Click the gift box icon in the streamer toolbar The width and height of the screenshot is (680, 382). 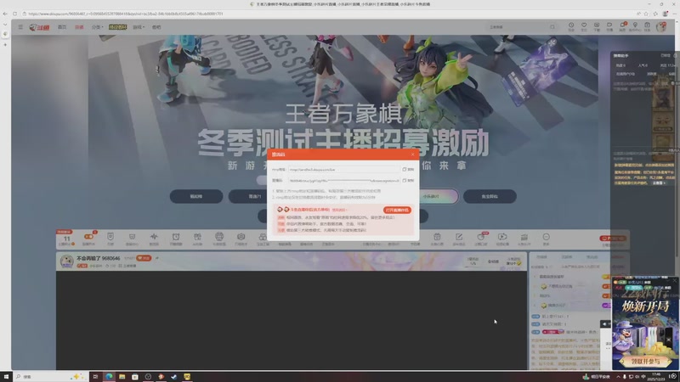[197, 237]
